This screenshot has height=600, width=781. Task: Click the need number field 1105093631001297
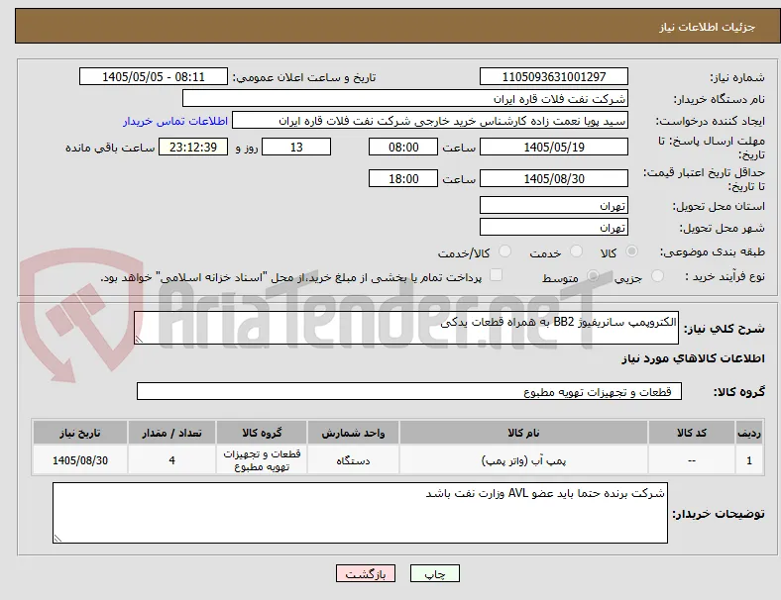click(x=554, y=76)
